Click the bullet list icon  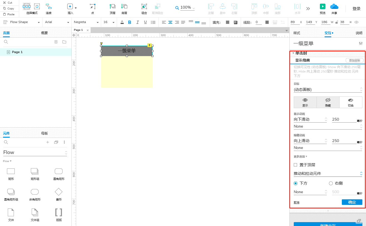coord(153,22)
